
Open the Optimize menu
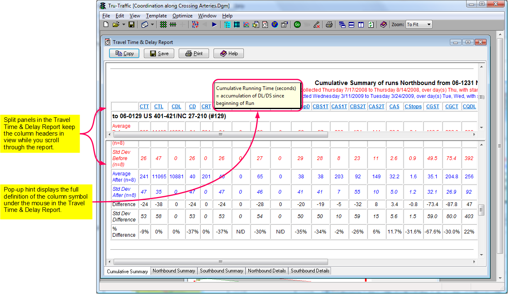coord(182,15)
